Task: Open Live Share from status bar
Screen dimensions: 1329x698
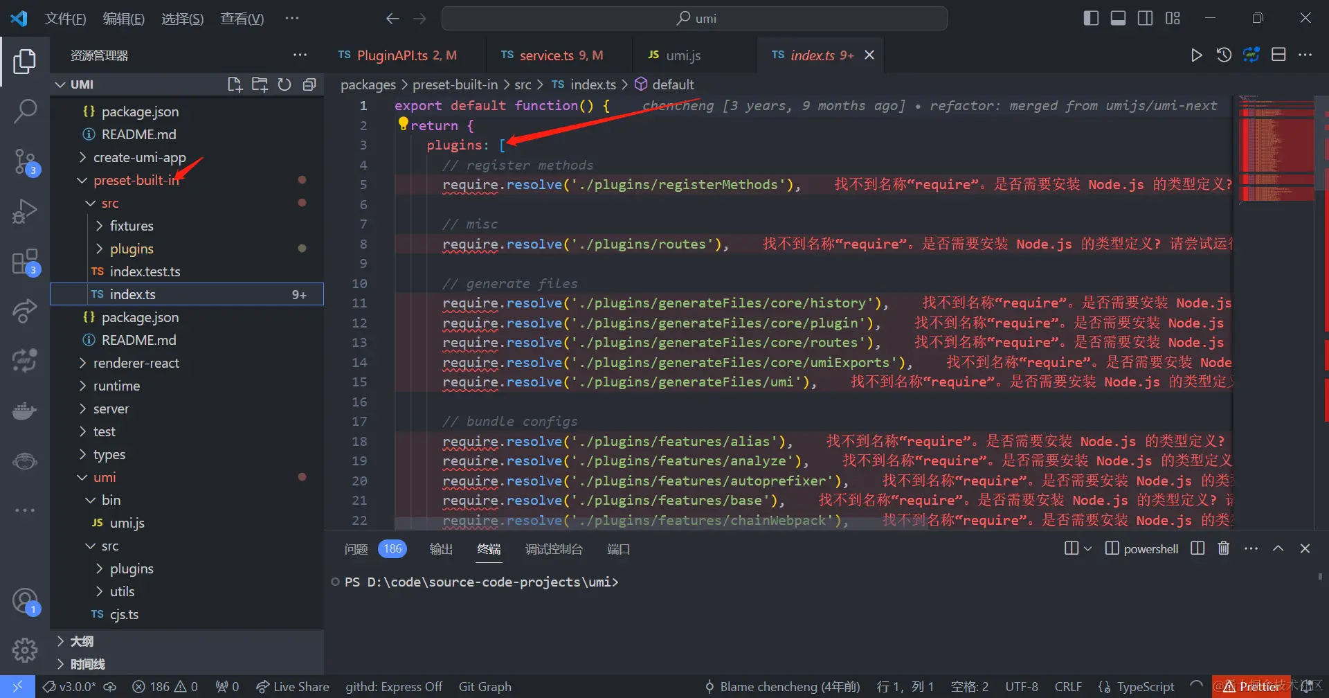Action: 293,687
